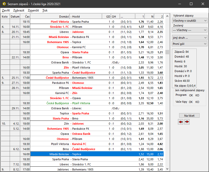Select the Ostrava Baník - Liberec match
Screen dimensions: 209x172
click(97, 108)
